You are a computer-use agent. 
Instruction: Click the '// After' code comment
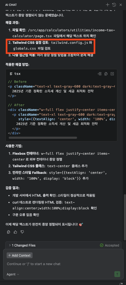click(x=16, y=105)
